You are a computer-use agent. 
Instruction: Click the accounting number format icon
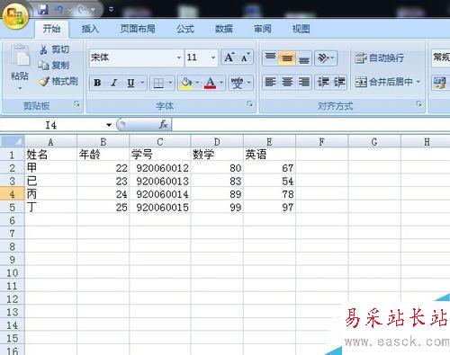tap(439, 83)
